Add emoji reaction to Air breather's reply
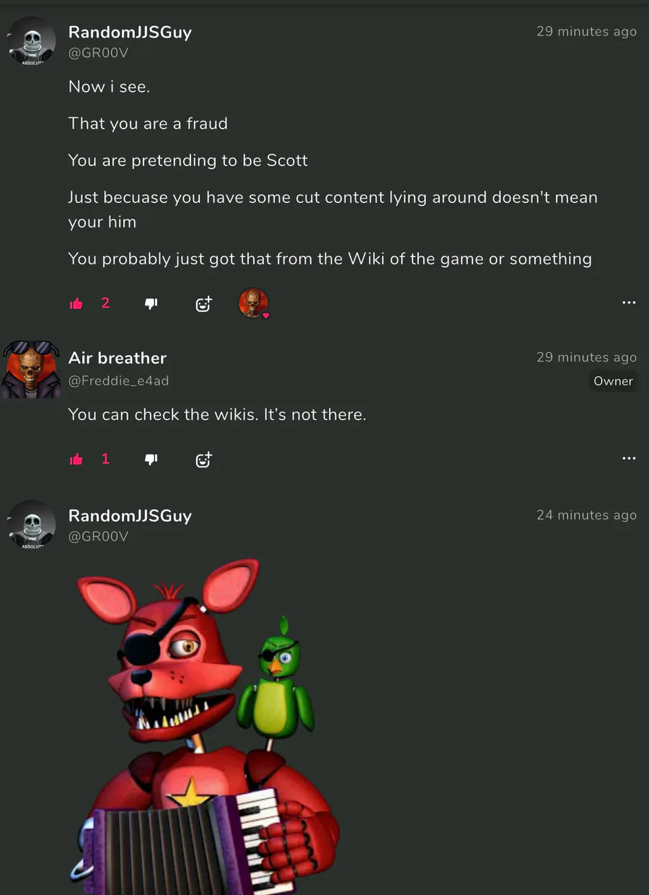Image resolution: width=649 pixels, height=895 pixels. [204, 459]
